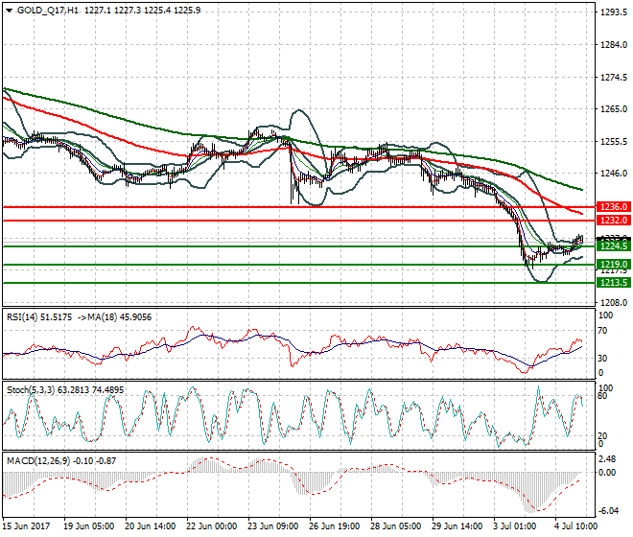Click the 1255.5 price axis value
The height and width of the screenshot is (537, 633).
pos(614,142)
